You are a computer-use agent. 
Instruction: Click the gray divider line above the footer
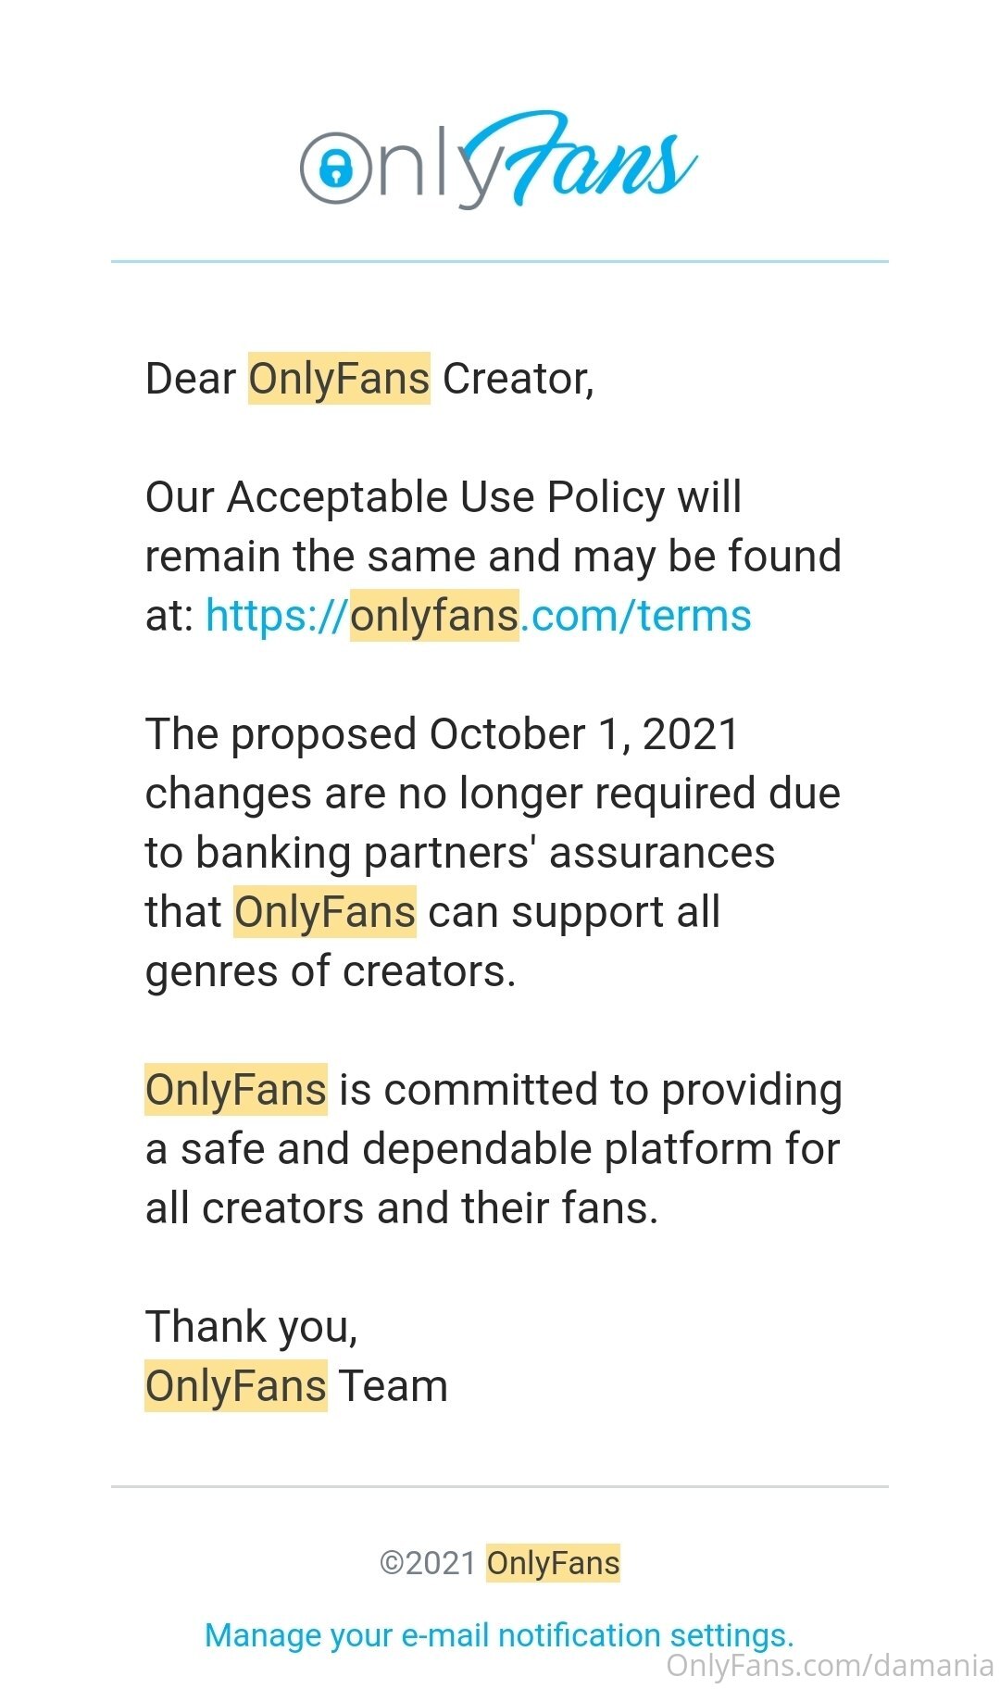coord(500,1486)
